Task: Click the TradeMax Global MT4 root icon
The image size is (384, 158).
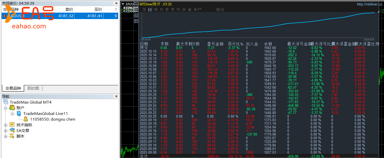Action: click(5, 102)
